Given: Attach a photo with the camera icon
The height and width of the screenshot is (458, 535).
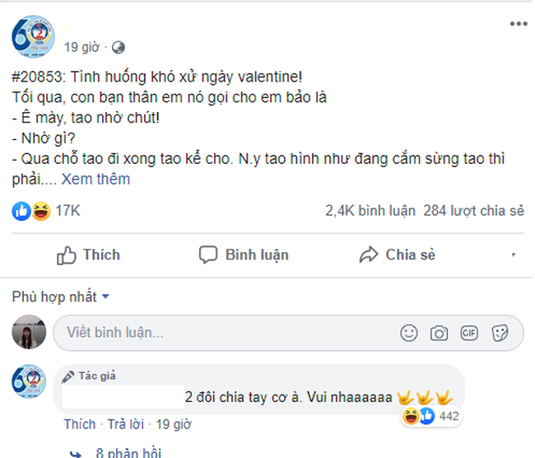Looking at the screenshot, I should (x=439, y=332).
